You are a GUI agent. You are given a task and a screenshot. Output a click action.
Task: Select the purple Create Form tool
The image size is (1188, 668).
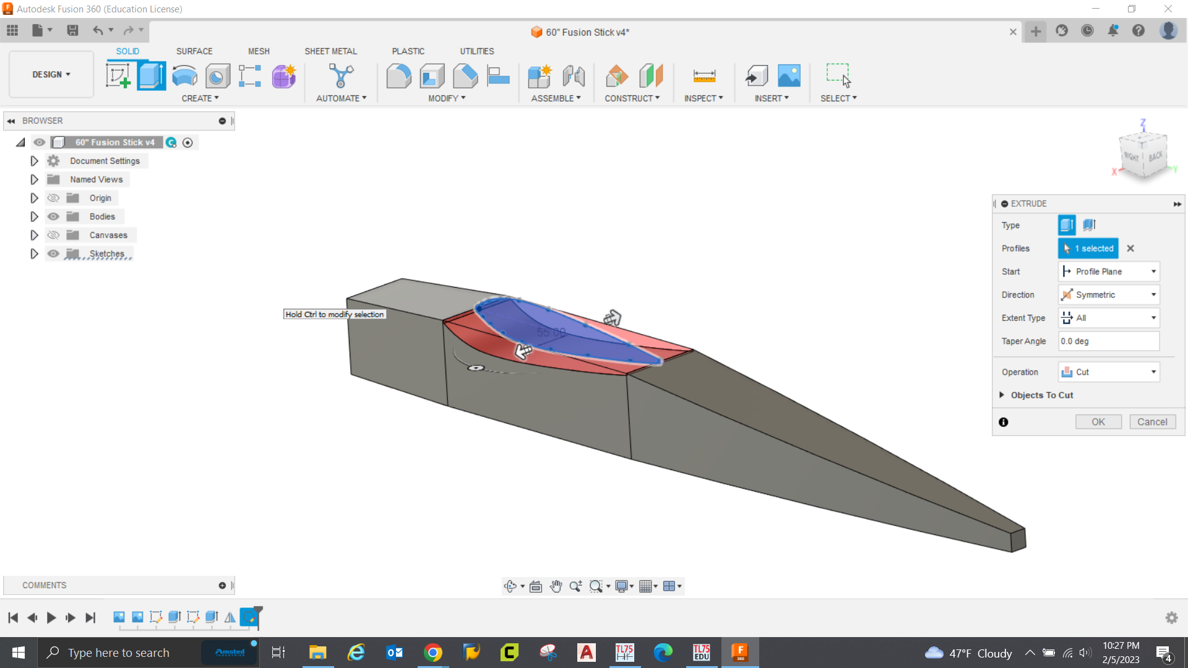283,75
